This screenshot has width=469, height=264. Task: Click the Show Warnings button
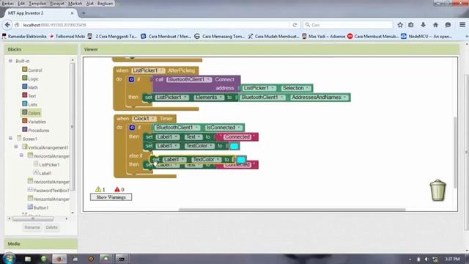[x=111, y=197]
